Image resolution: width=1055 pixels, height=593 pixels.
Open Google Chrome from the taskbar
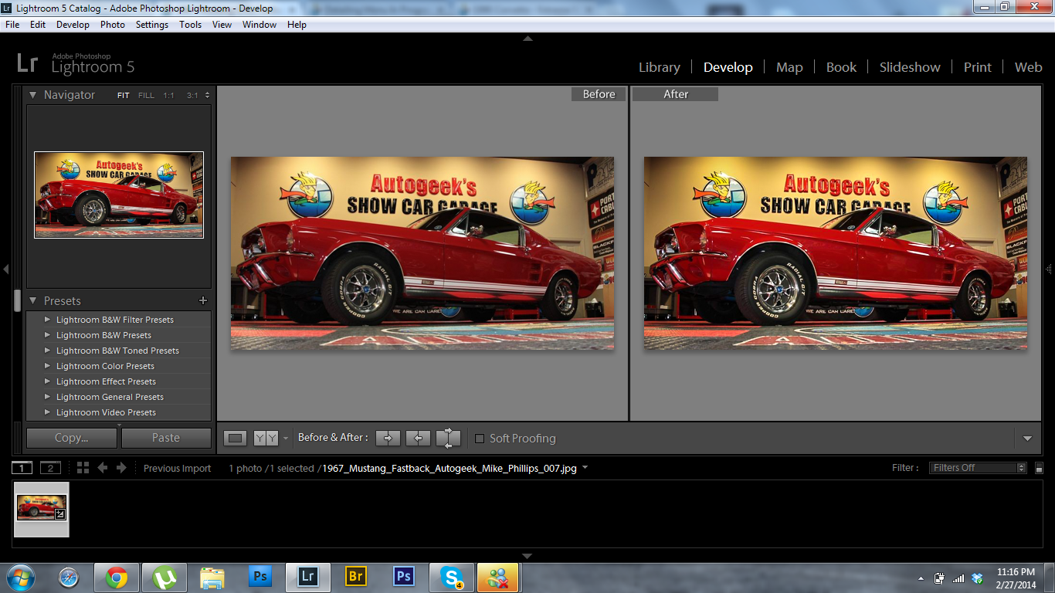tap(117, 577)
